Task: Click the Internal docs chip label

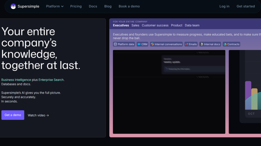Action: click(212, 44)
